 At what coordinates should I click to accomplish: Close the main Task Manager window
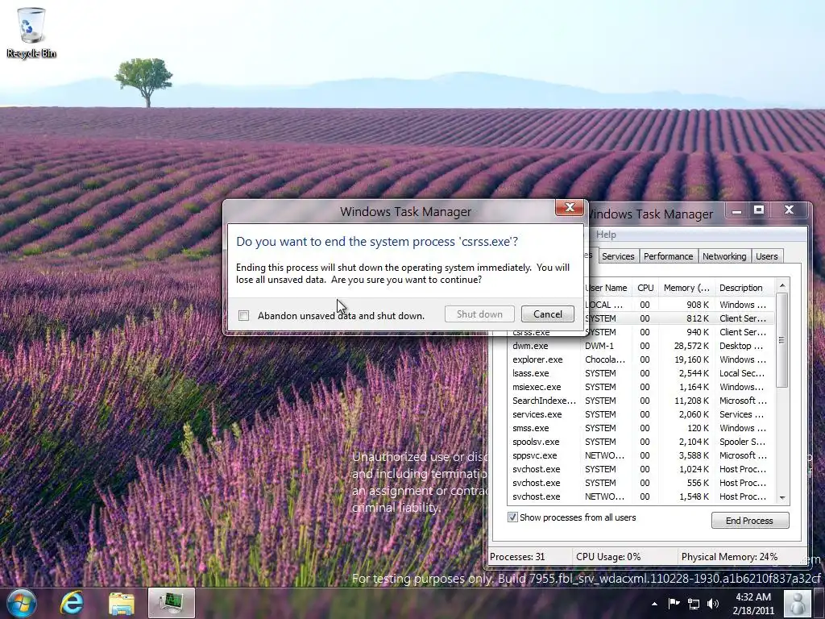pos(789,210)
